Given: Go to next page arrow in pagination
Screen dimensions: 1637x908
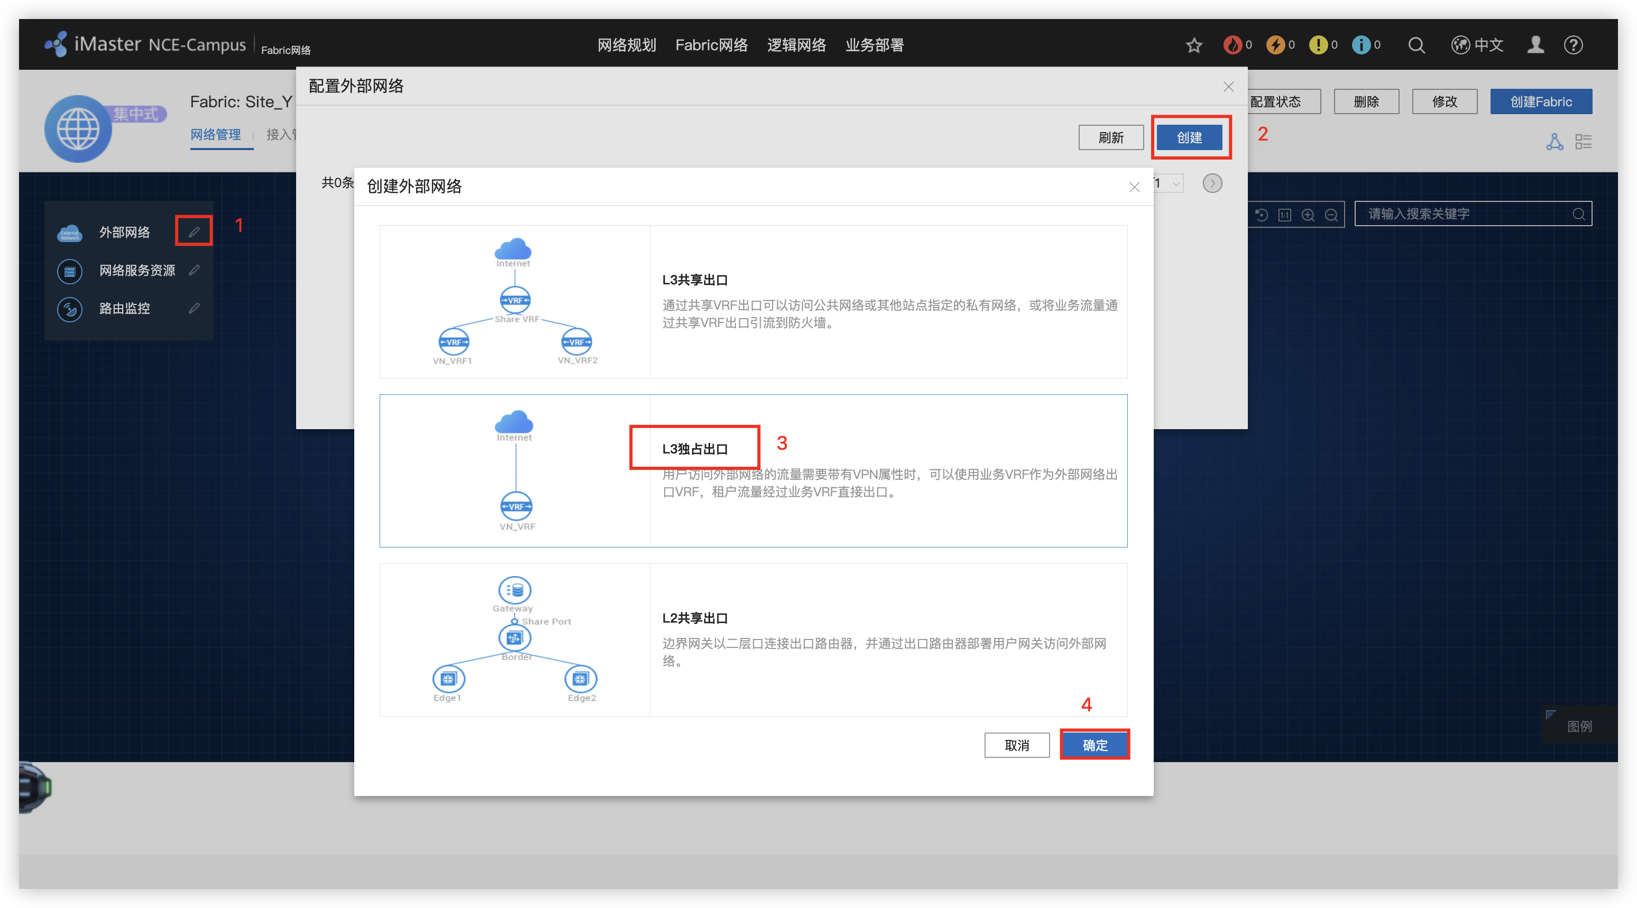Looking at the screenshot, I should (x=1212, y=183).
